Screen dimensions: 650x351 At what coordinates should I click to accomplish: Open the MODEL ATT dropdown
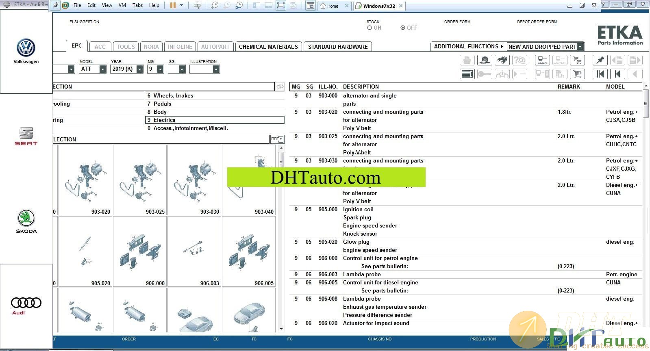click(x=102, y=69)
